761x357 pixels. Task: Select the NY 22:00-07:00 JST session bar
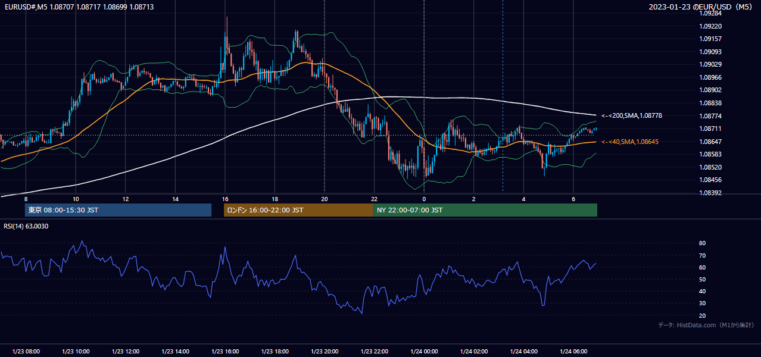[485, 210]
